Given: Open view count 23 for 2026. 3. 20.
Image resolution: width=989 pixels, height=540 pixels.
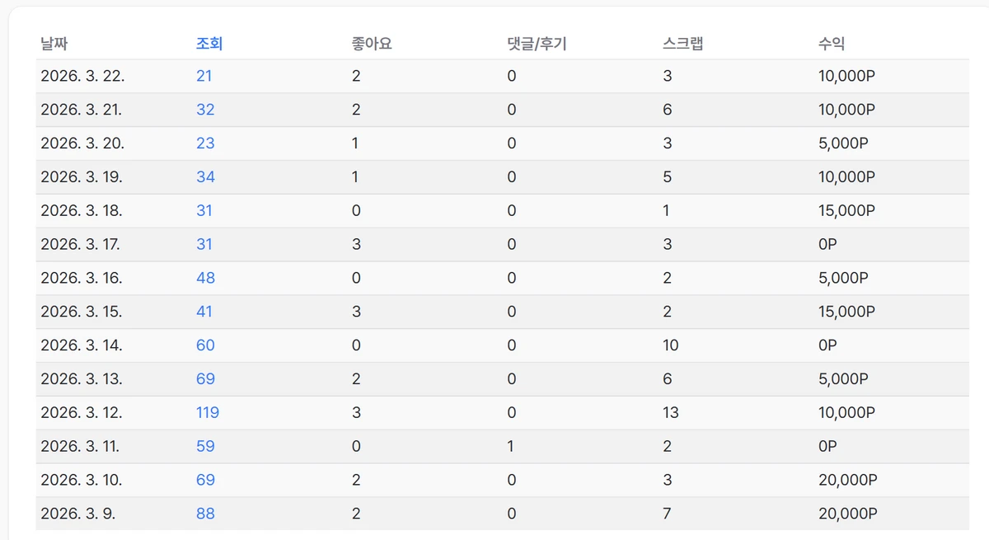Looking at the screenshot, I should (205, 143).
